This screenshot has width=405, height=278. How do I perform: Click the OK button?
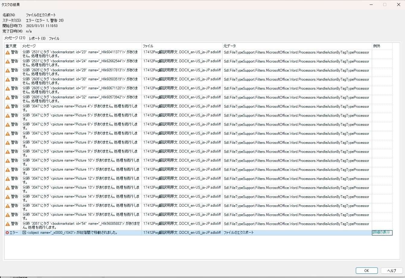pyautogui.click(x=366, y=270)
